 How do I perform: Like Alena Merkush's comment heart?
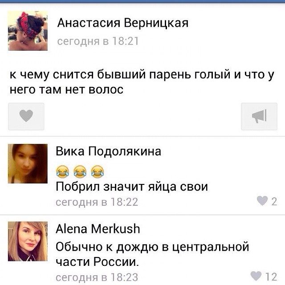256,276
